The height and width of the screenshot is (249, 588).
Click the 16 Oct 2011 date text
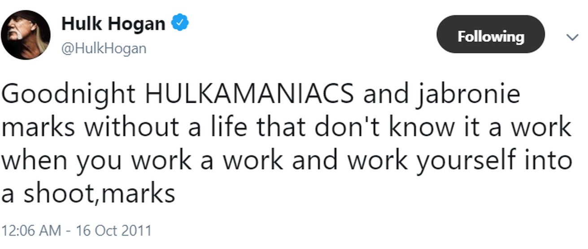pos(114,231)
